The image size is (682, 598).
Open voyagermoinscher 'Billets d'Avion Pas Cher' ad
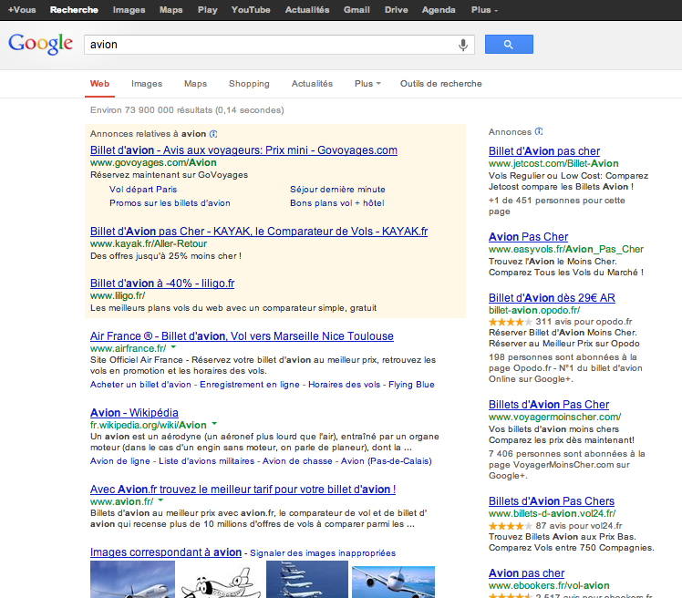[549, 405]
